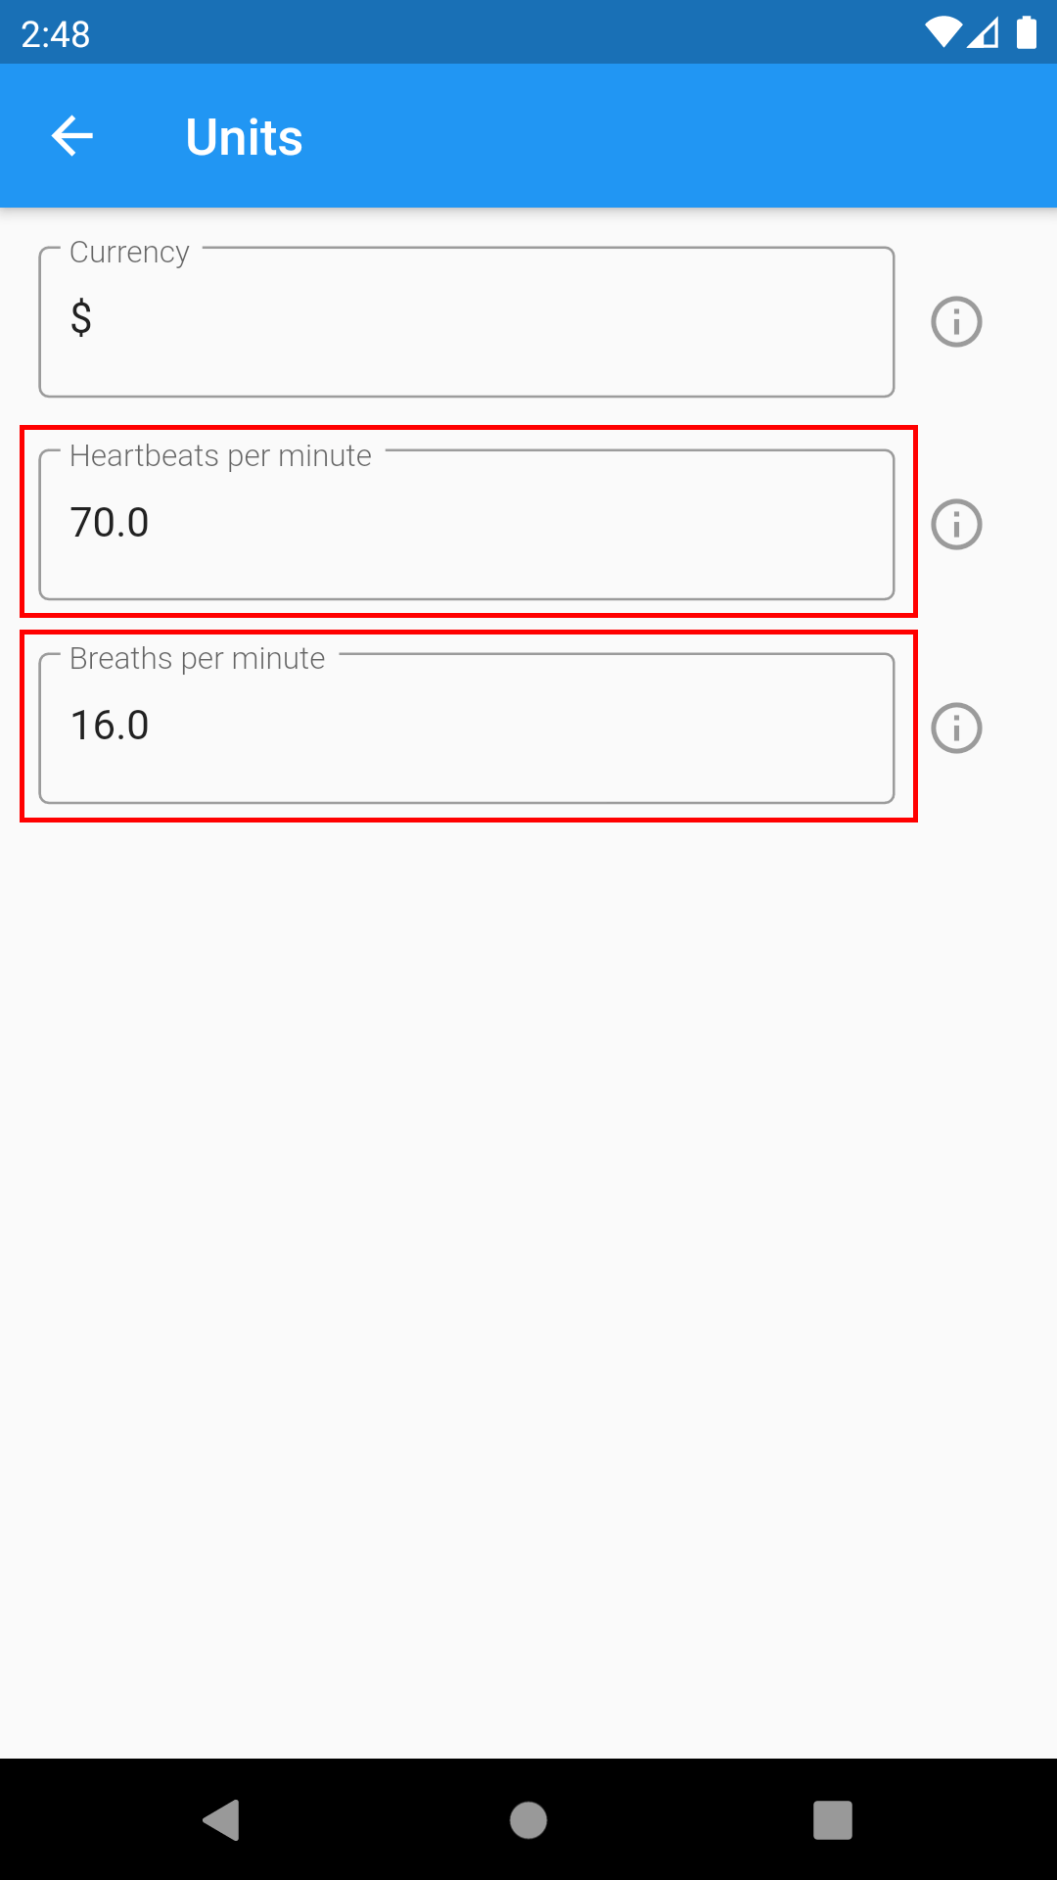Place cursor on the 16.0 value
The height and width of the screenshot is (1880, 1057).
(110, 726)
